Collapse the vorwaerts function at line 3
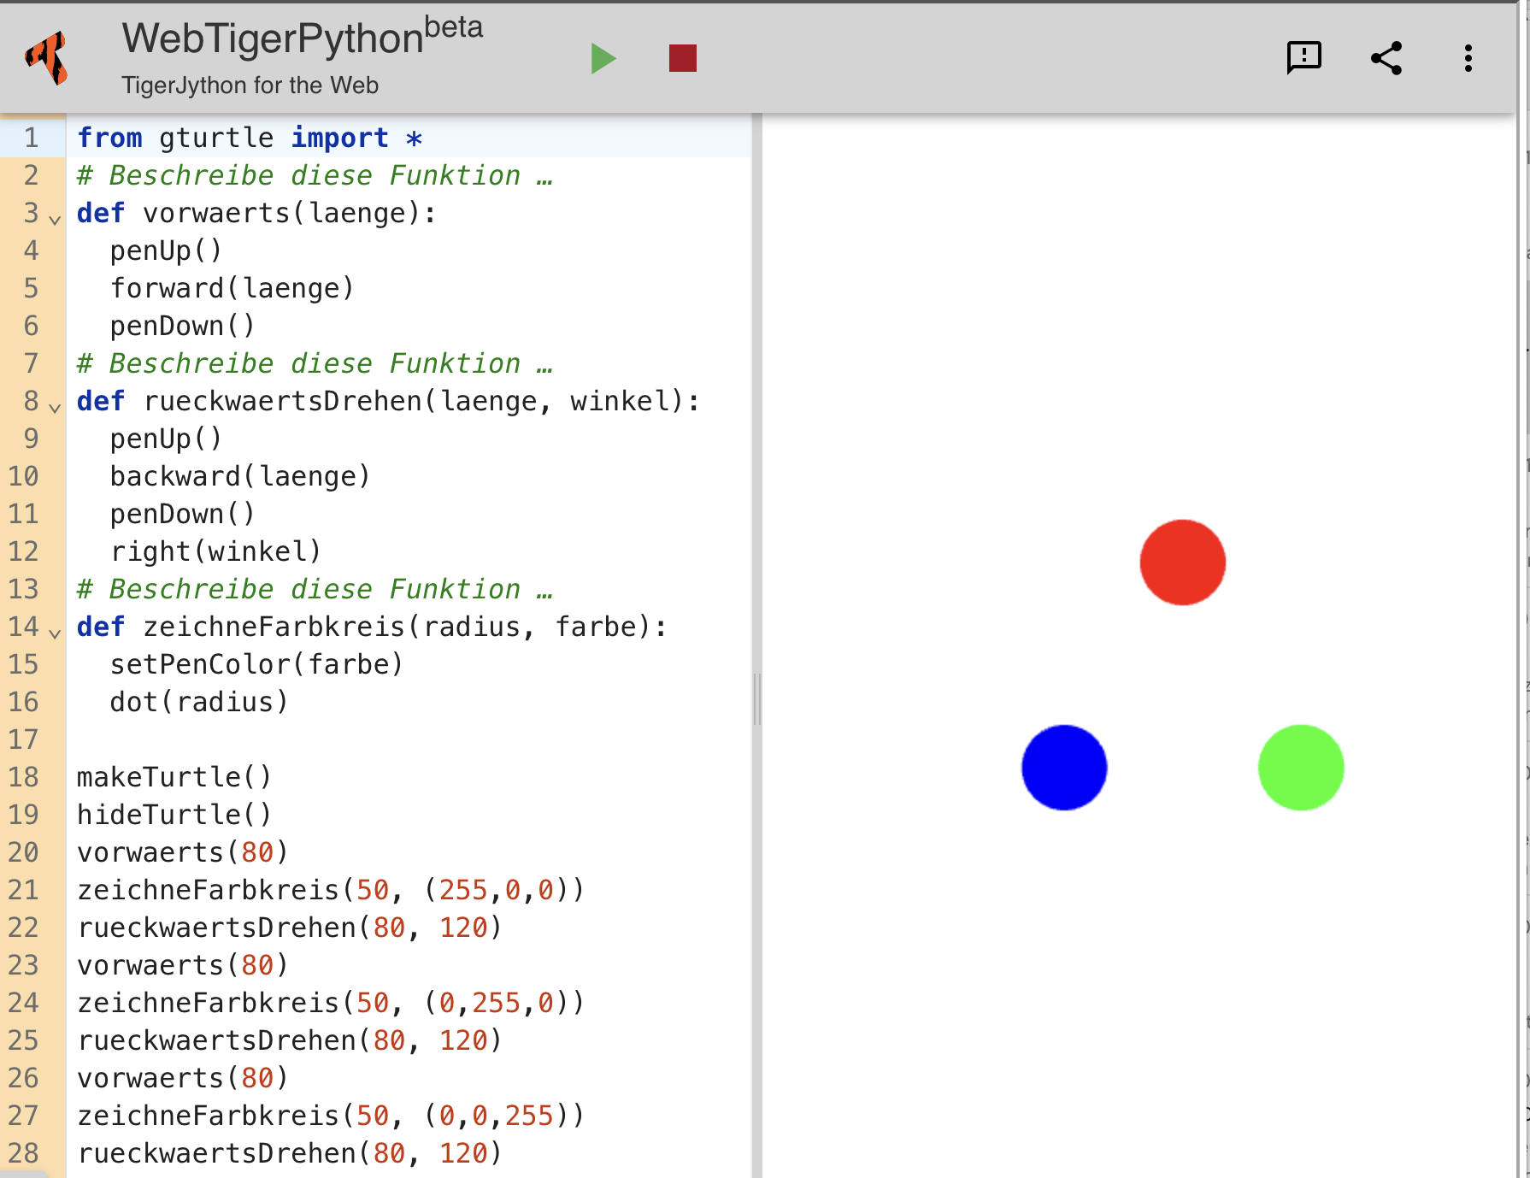1530x1178 pixels. (55, 220)
